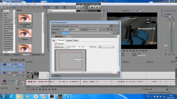Open the Help question mark in generator dialog

click(x=108, y=29)
